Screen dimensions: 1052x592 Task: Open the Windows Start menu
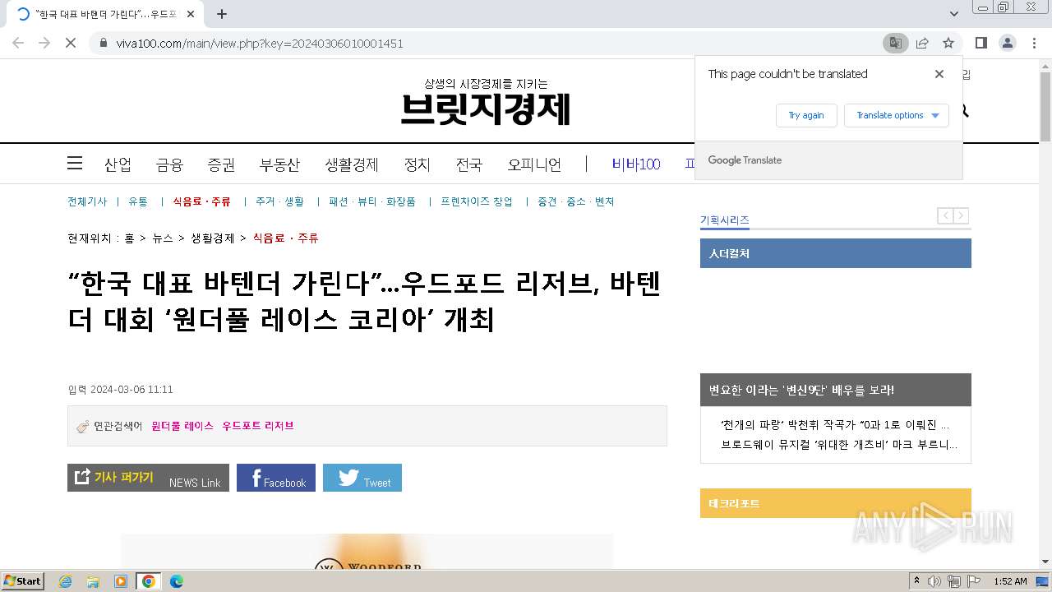[22, 580]
